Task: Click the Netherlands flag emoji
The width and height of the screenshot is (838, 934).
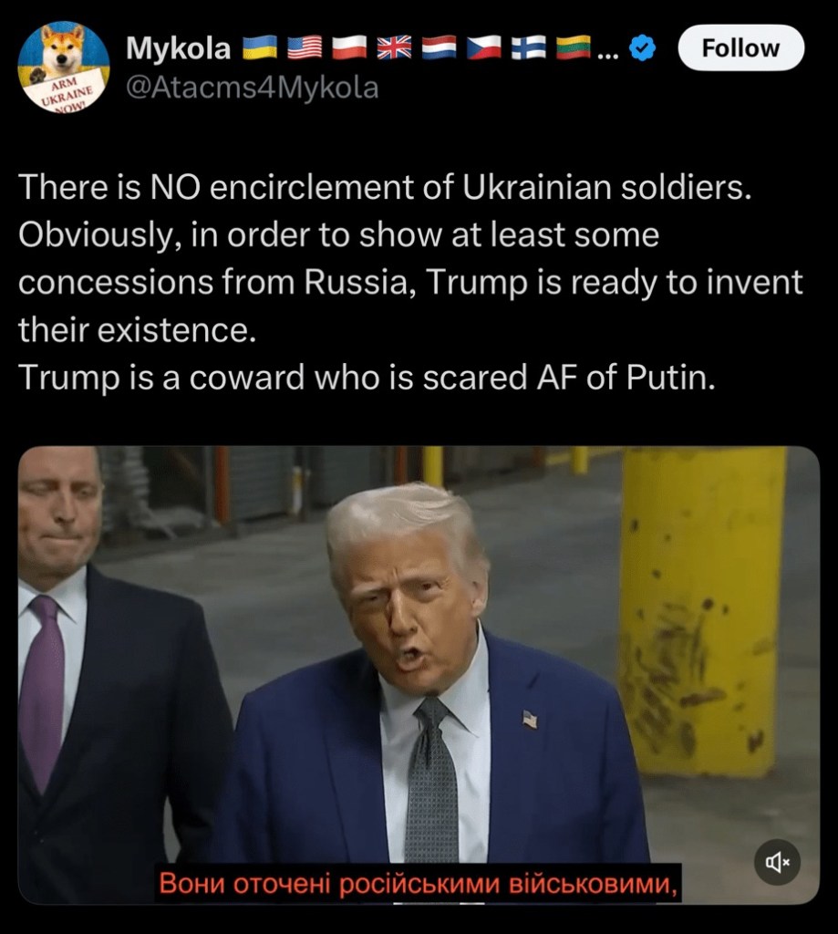Action: click(439, 47)
